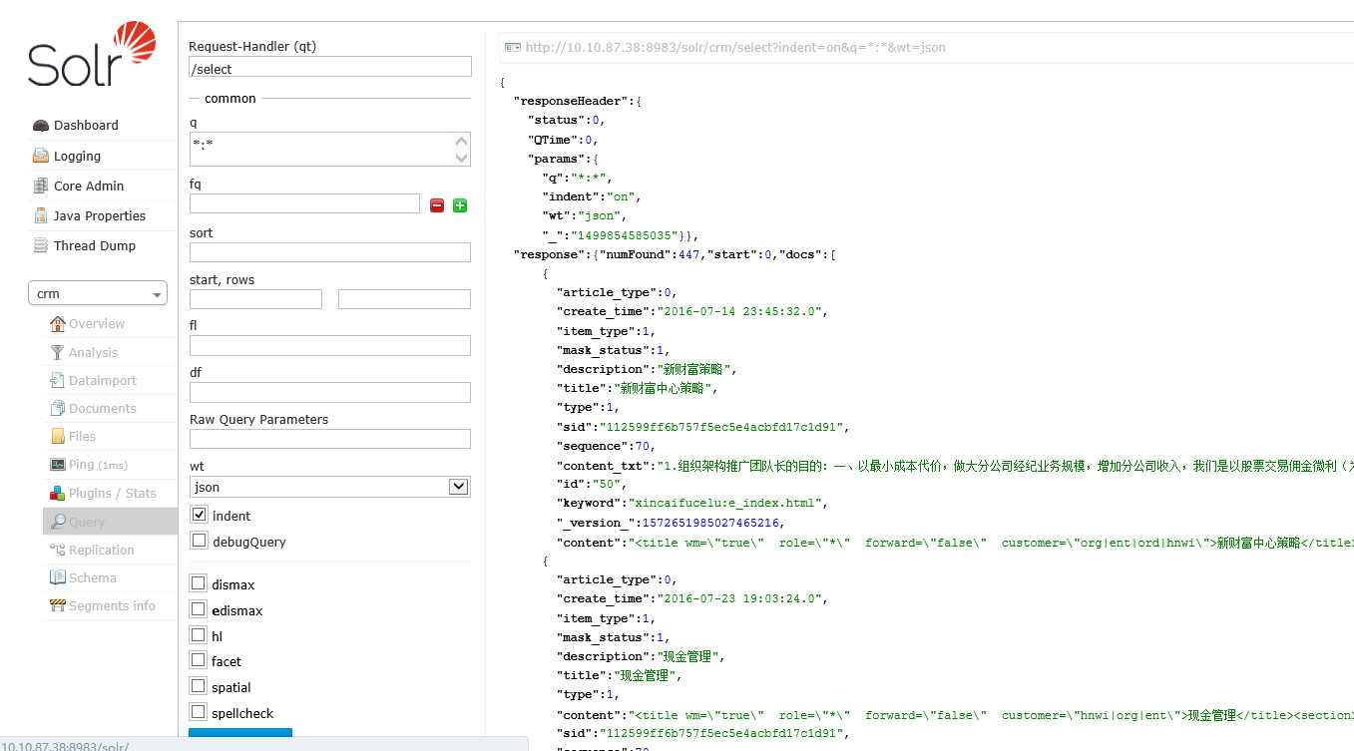
Task: Focus the sort input field
Action: pyautogui.click(x=330, y=252)
